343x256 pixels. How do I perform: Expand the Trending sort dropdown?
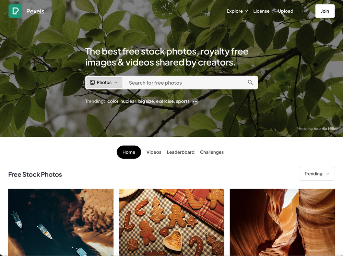[x=317, y=174]
